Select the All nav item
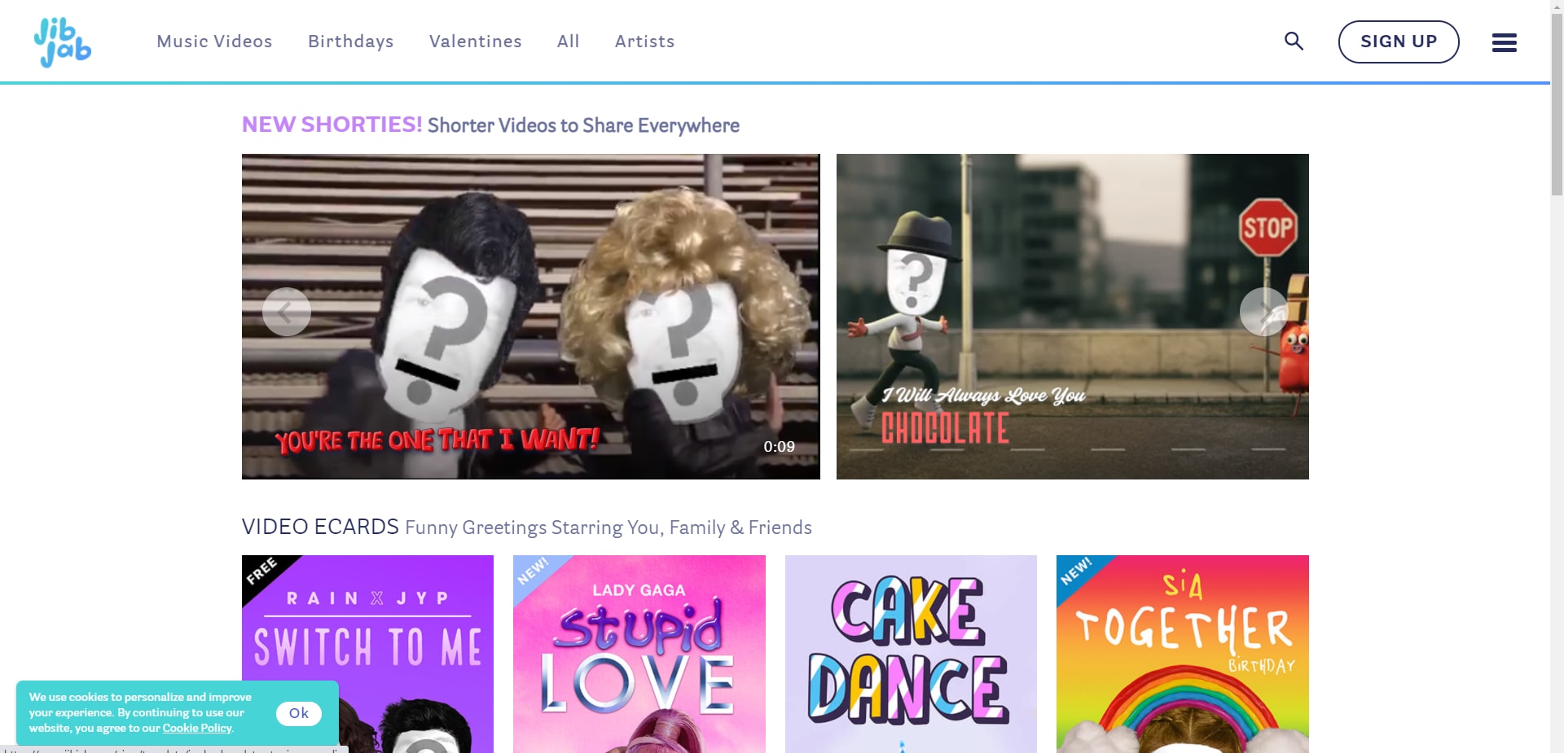1564x753 pixels. pyautogui.click(x=569, y=42)
